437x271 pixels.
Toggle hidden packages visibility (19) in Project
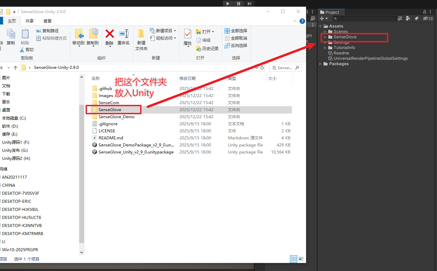(428, 18)
